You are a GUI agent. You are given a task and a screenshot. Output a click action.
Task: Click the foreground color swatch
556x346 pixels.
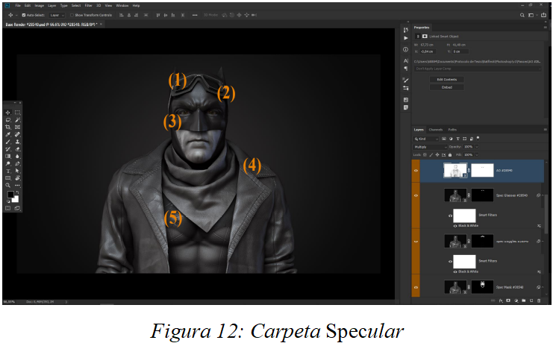pos(10,195)
